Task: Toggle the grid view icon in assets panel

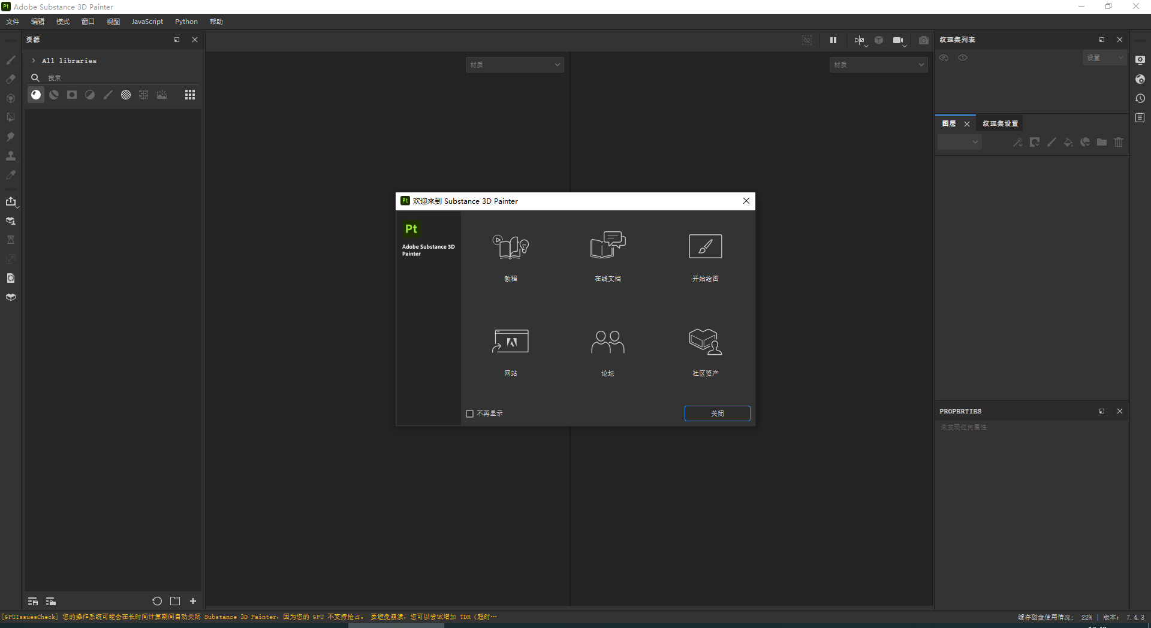Action: coord(190,95)
